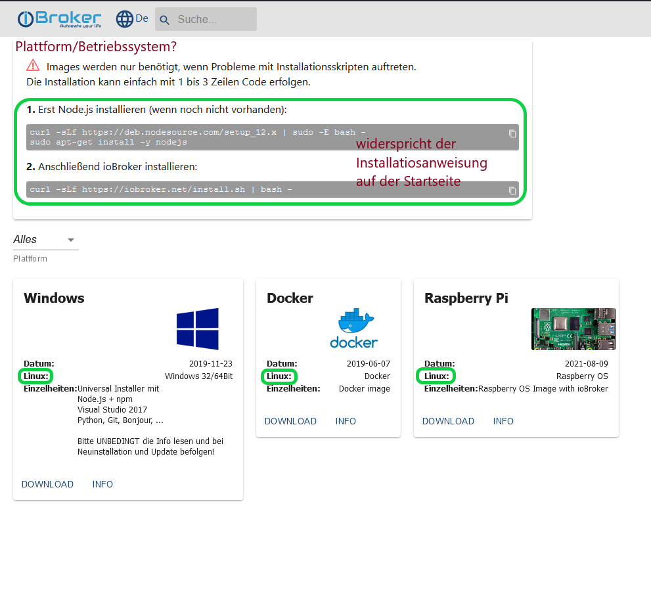Open INFO for the Docker card

346,421
